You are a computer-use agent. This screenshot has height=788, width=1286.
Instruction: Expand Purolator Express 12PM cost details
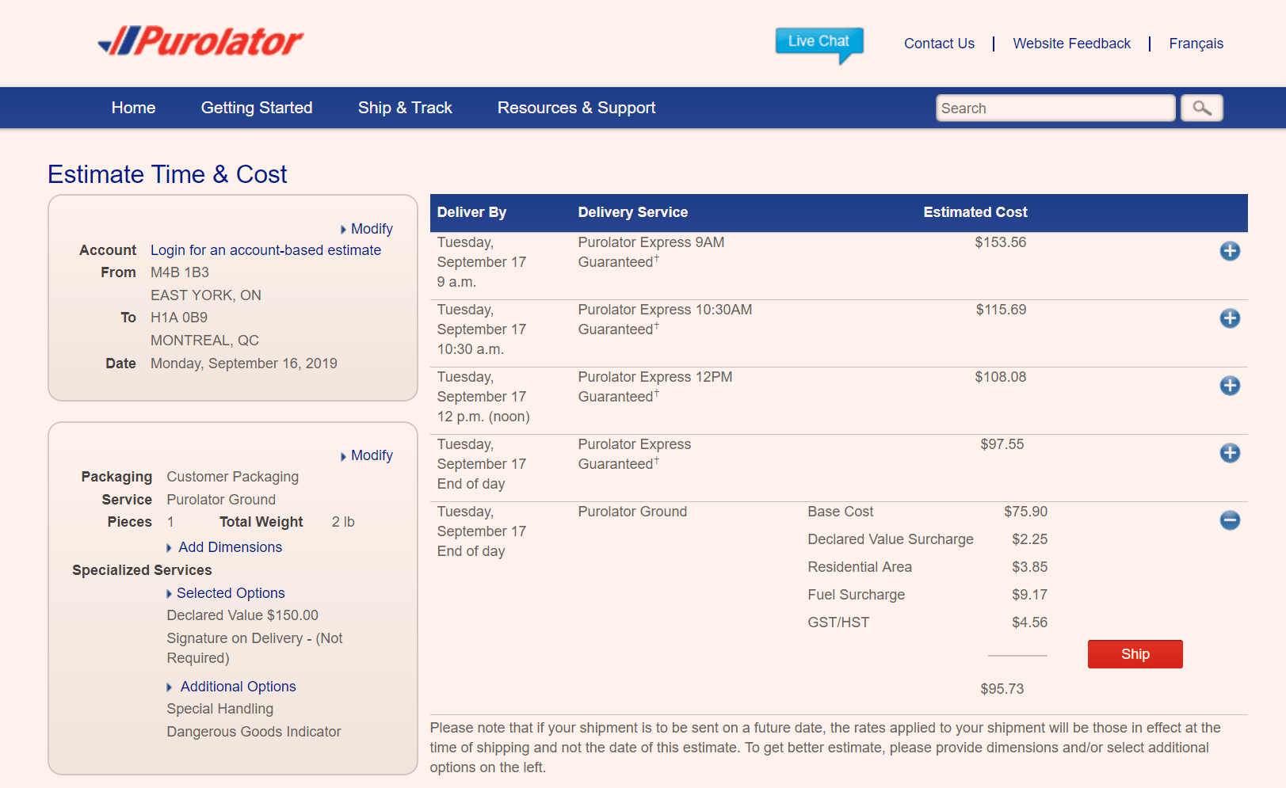(x=1230, y=386)
